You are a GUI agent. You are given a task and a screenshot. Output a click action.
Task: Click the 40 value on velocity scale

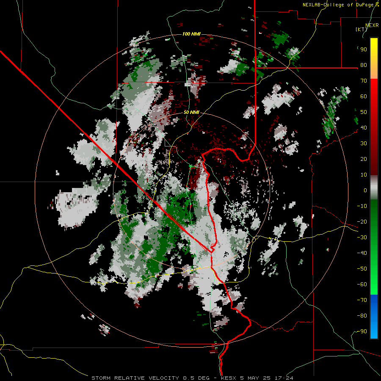tap(364, 127)
